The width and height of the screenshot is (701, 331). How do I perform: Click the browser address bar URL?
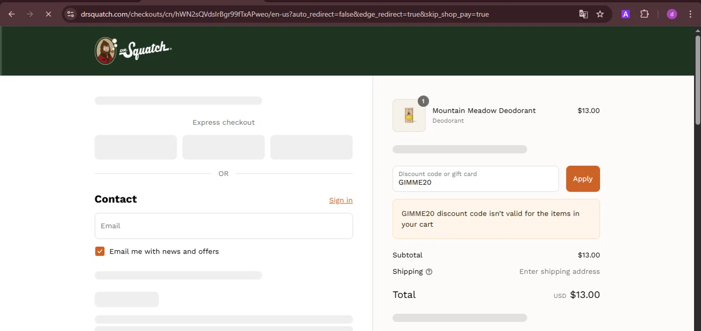[x=285, y=14]
